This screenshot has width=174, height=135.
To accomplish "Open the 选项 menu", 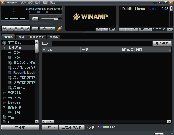I will pos(38,2).
